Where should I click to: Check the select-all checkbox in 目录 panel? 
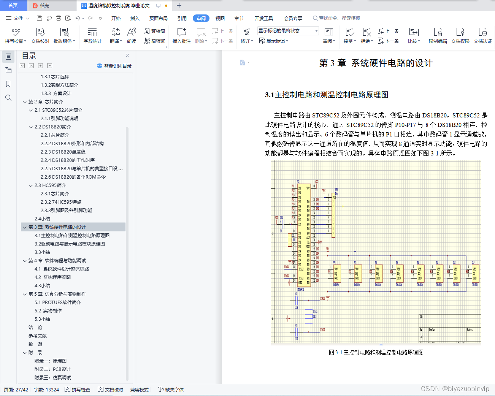point(22,65)
